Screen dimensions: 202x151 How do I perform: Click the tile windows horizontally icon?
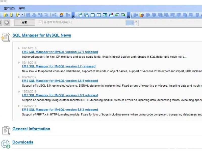(93, 15)
